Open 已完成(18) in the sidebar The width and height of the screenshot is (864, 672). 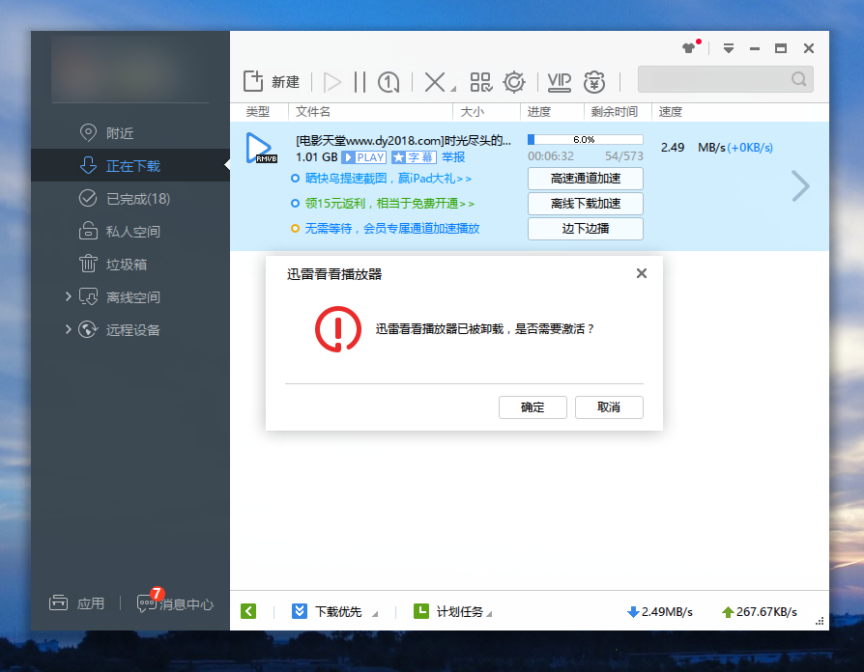tap(130, 199)
